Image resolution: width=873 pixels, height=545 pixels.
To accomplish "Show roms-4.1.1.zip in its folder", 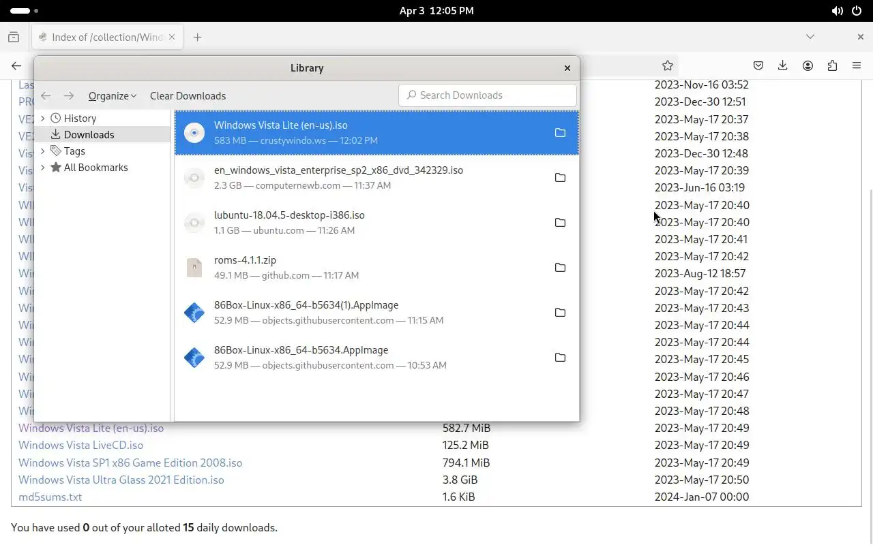I will point(560,268).
